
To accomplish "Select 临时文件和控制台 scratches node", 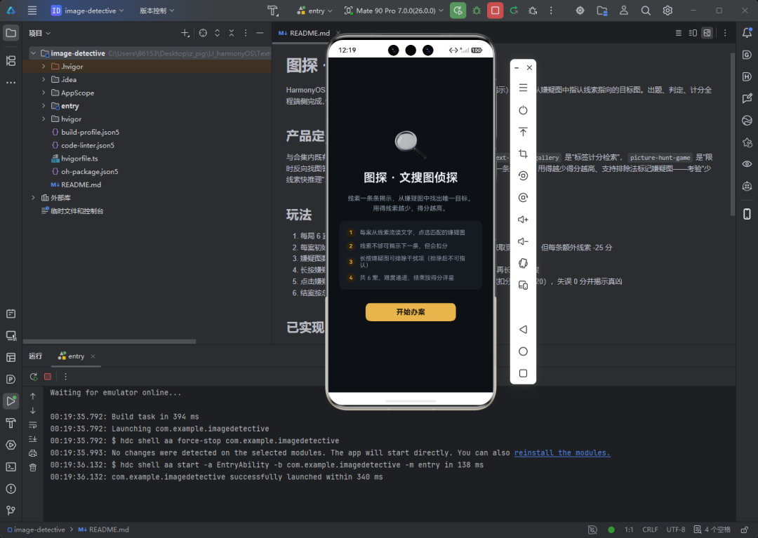I will coord(72,210).
